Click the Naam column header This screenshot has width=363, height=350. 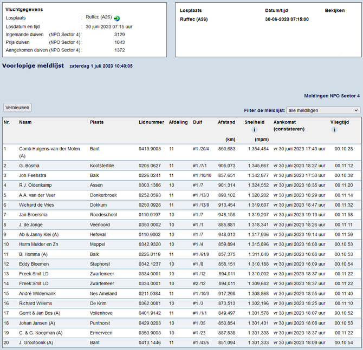25,122
